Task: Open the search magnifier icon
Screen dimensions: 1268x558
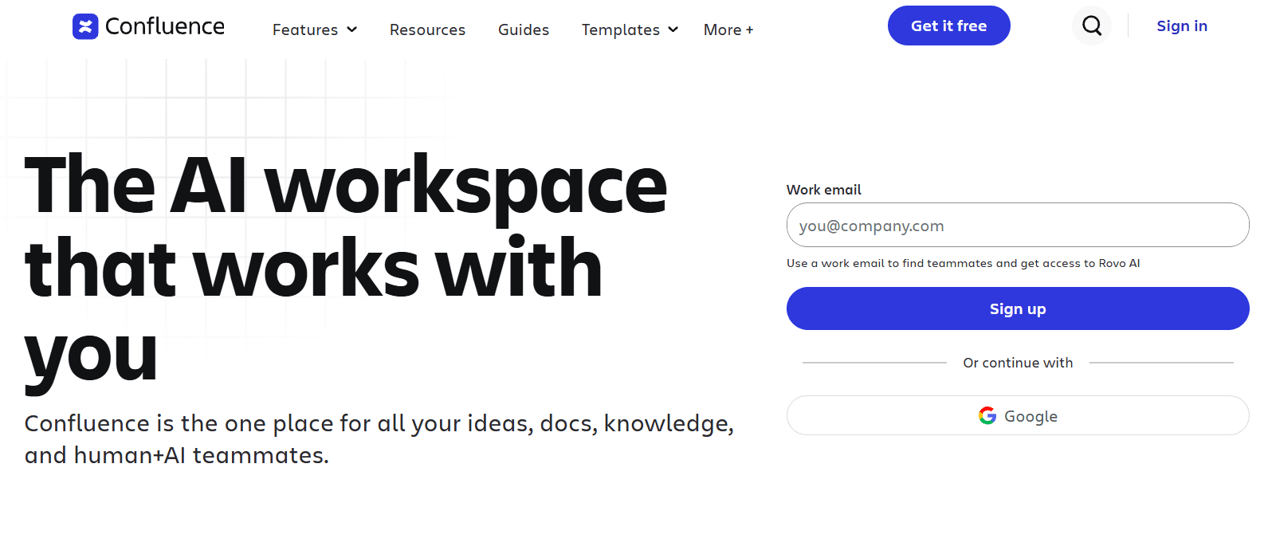Action: pyautogui.click(x=1092, y=26)
